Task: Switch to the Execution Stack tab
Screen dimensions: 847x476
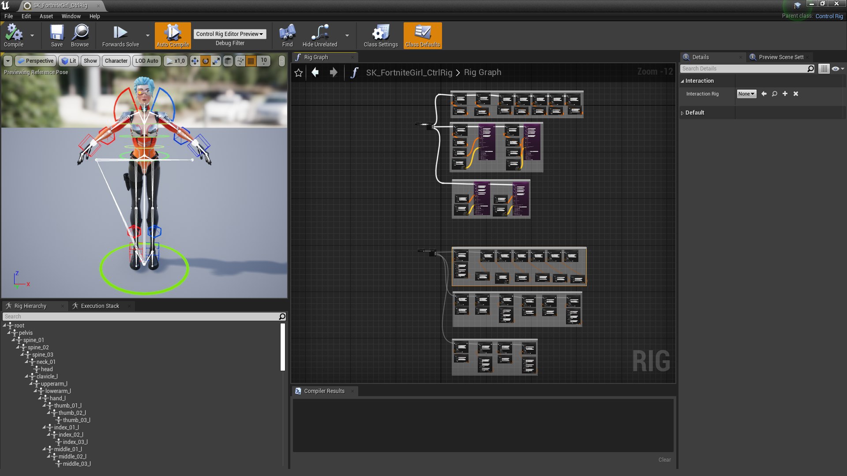Action: tap(100, 306)
